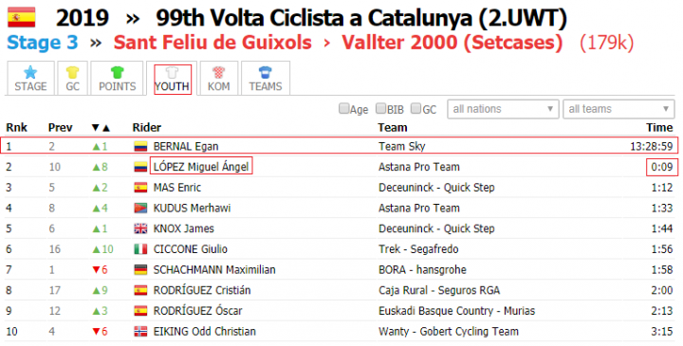Viewport: 683px width, 346px height.
Task: Open rider BERNAL Egan's page
Action: (186, 146)
